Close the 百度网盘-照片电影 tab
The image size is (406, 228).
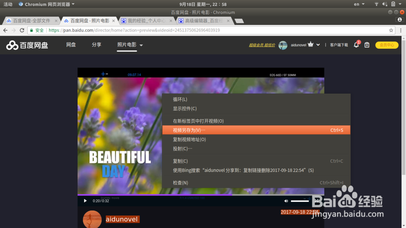pos(113,21)
